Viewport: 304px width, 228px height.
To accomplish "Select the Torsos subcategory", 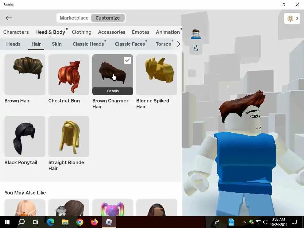I will 163,44.
